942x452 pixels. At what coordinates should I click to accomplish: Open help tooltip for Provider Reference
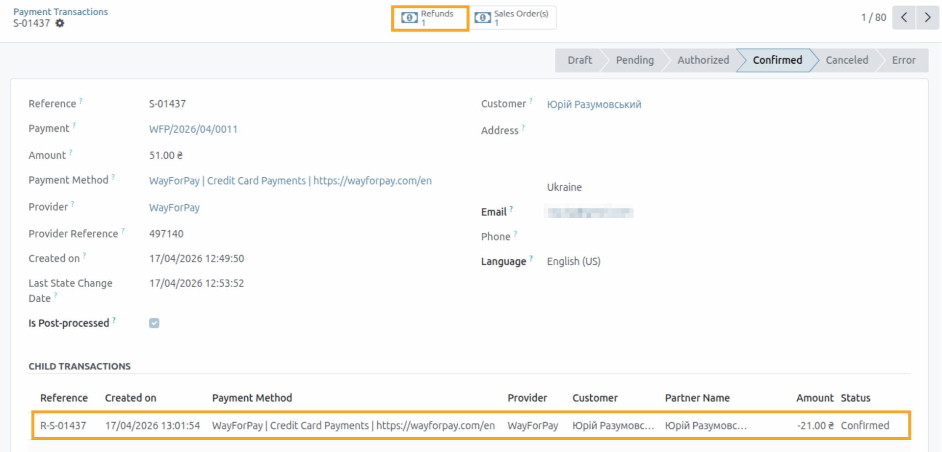(x=123, y=230)
